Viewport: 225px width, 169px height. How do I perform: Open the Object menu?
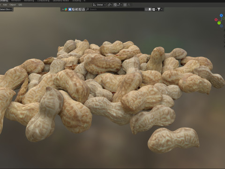pos(13,5)
